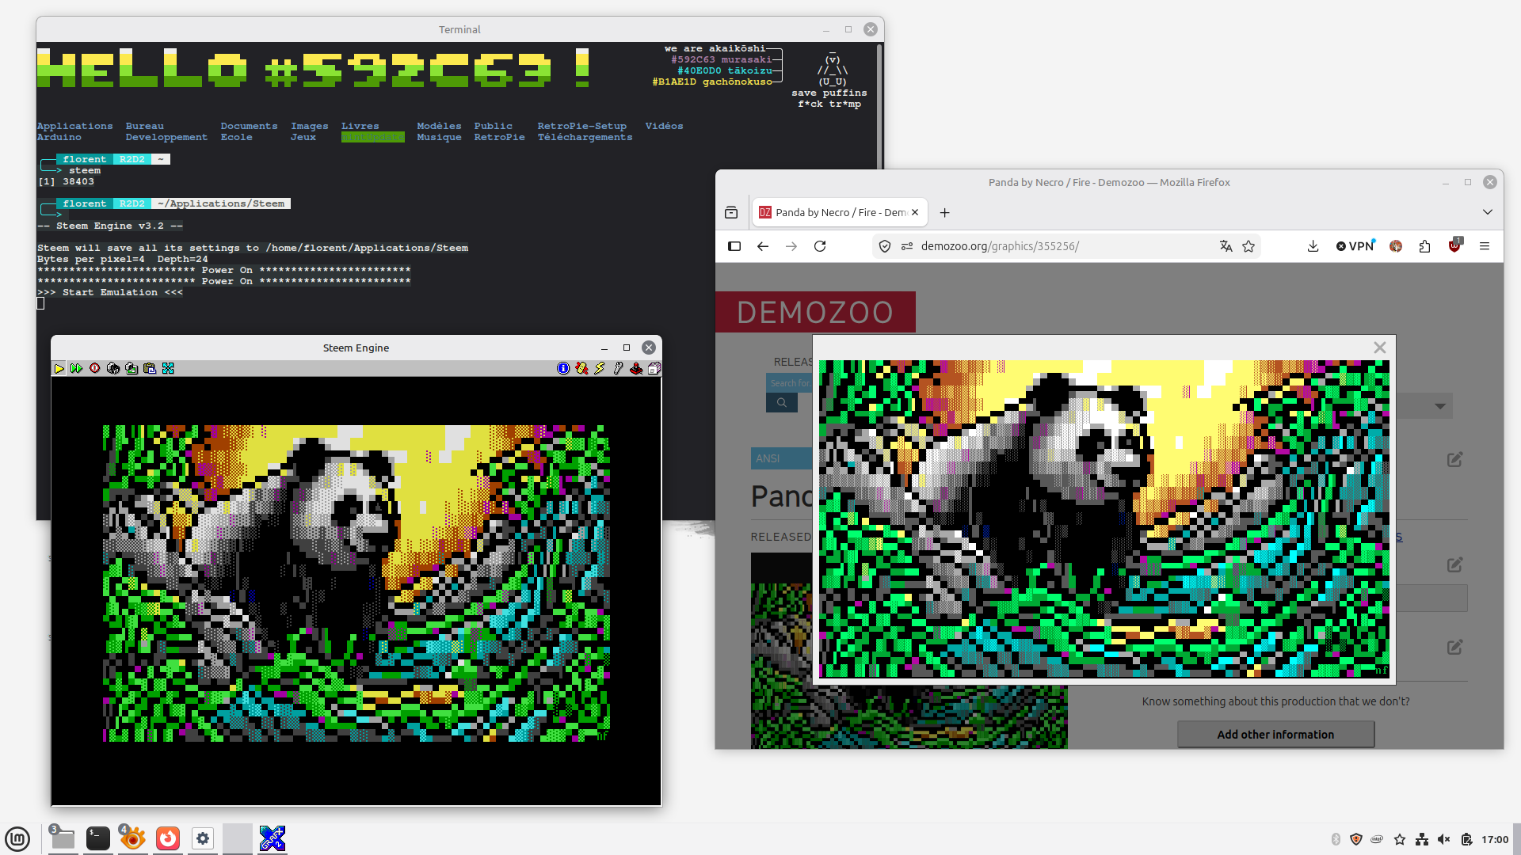This screenshot has width=1521, height=855.
Task: Click the enlarged panda artwork image
Action: coord(1104,519)
